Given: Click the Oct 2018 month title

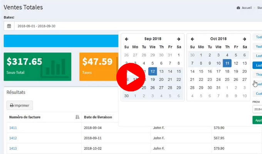Looking at the screenshot, I should point(218,39).
